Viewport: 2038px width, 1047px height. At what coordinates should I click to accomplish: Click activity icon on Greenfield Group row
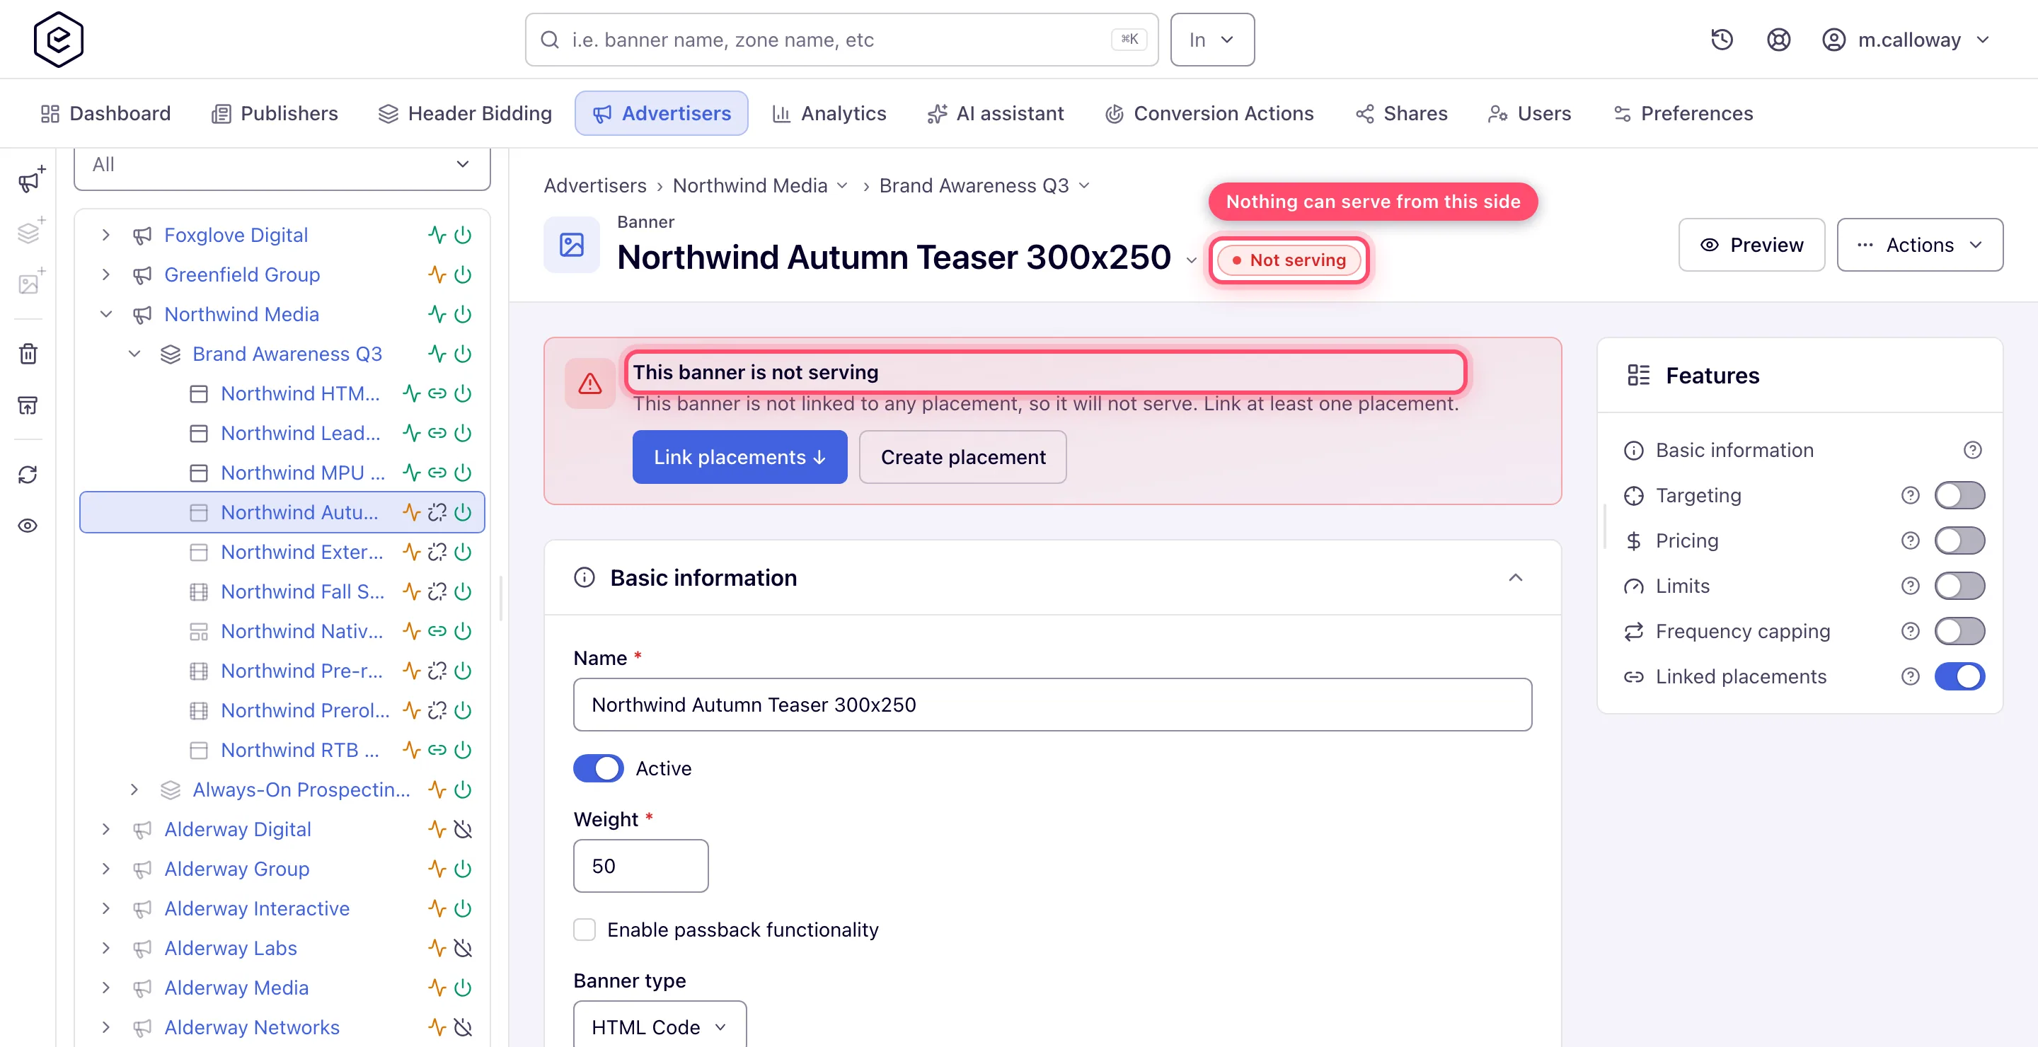[437, 274]
